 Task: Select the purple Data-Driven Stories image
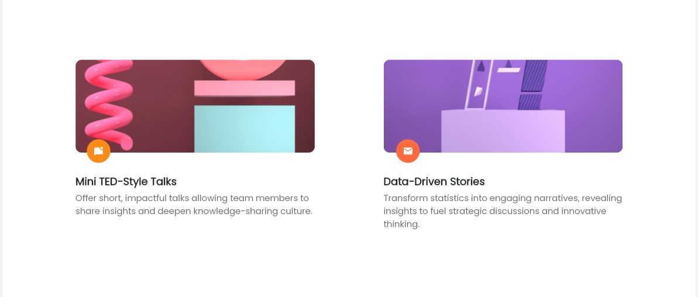pos(503,106)
